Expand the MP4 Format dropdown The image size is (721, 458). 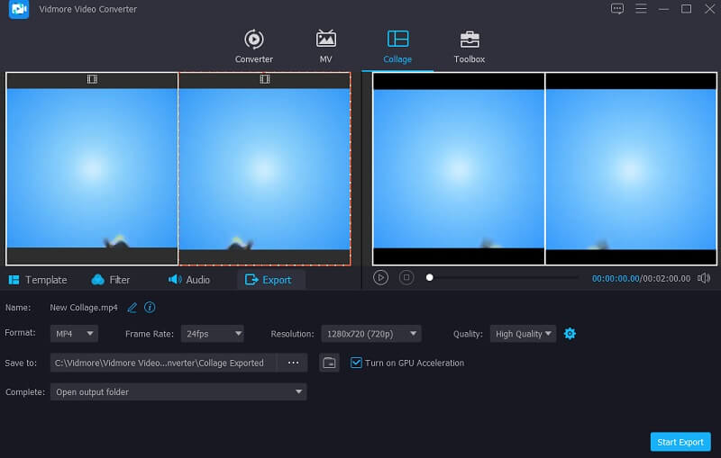click(x=74, y=334)
